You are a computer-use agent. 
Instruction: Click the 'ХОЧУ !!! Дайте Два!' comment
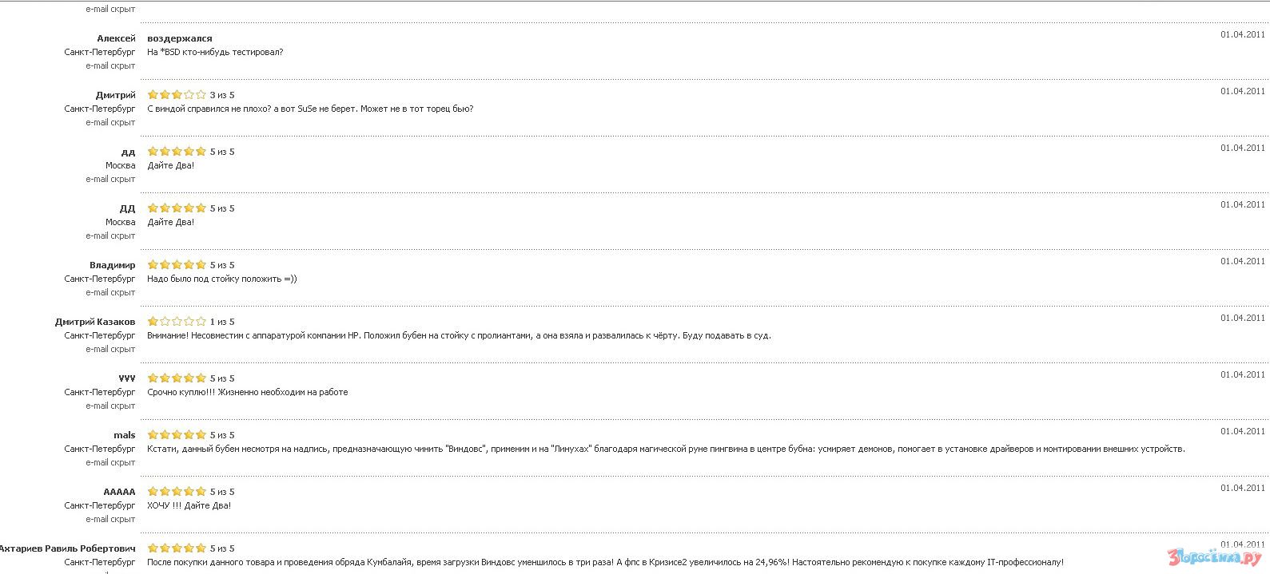[x=189, y=505]
